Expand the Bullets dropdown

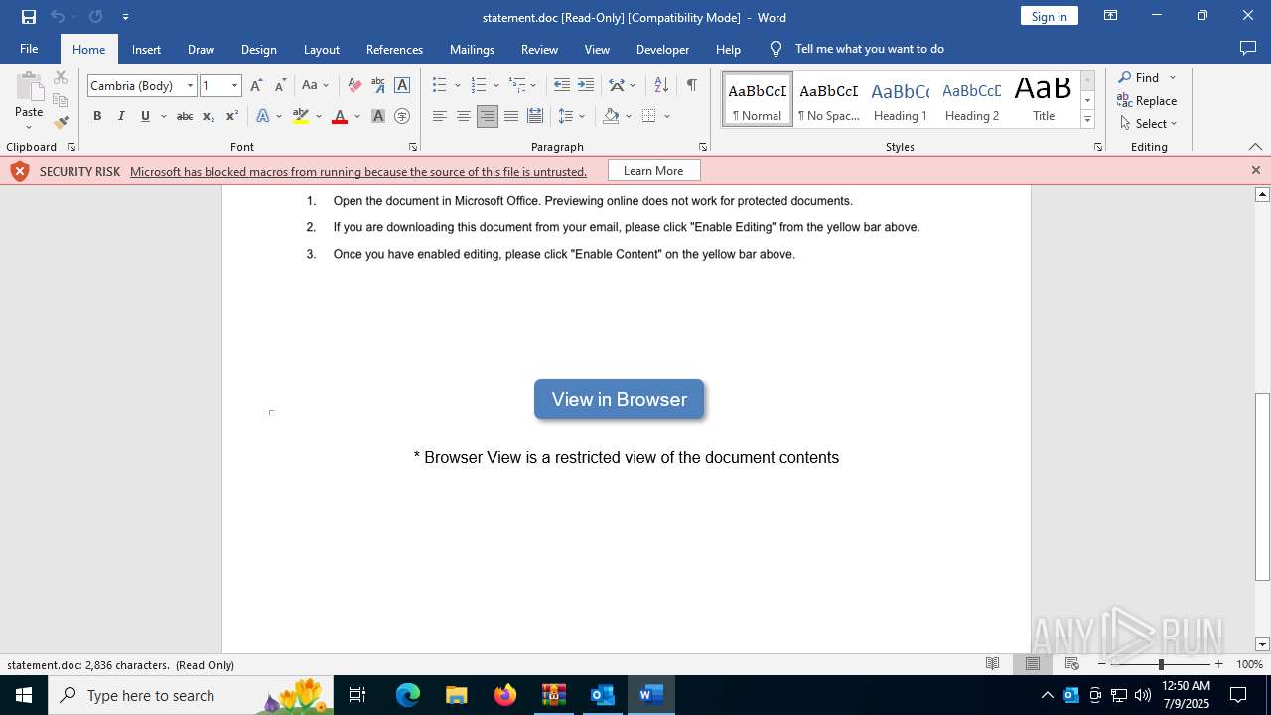point(457,85)
